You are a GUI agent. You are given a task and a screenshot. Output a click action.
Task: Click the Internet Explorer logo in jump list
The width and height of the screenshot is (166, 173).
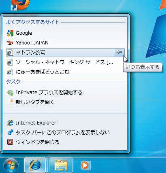pyautogui.click(x=10, y=123)
